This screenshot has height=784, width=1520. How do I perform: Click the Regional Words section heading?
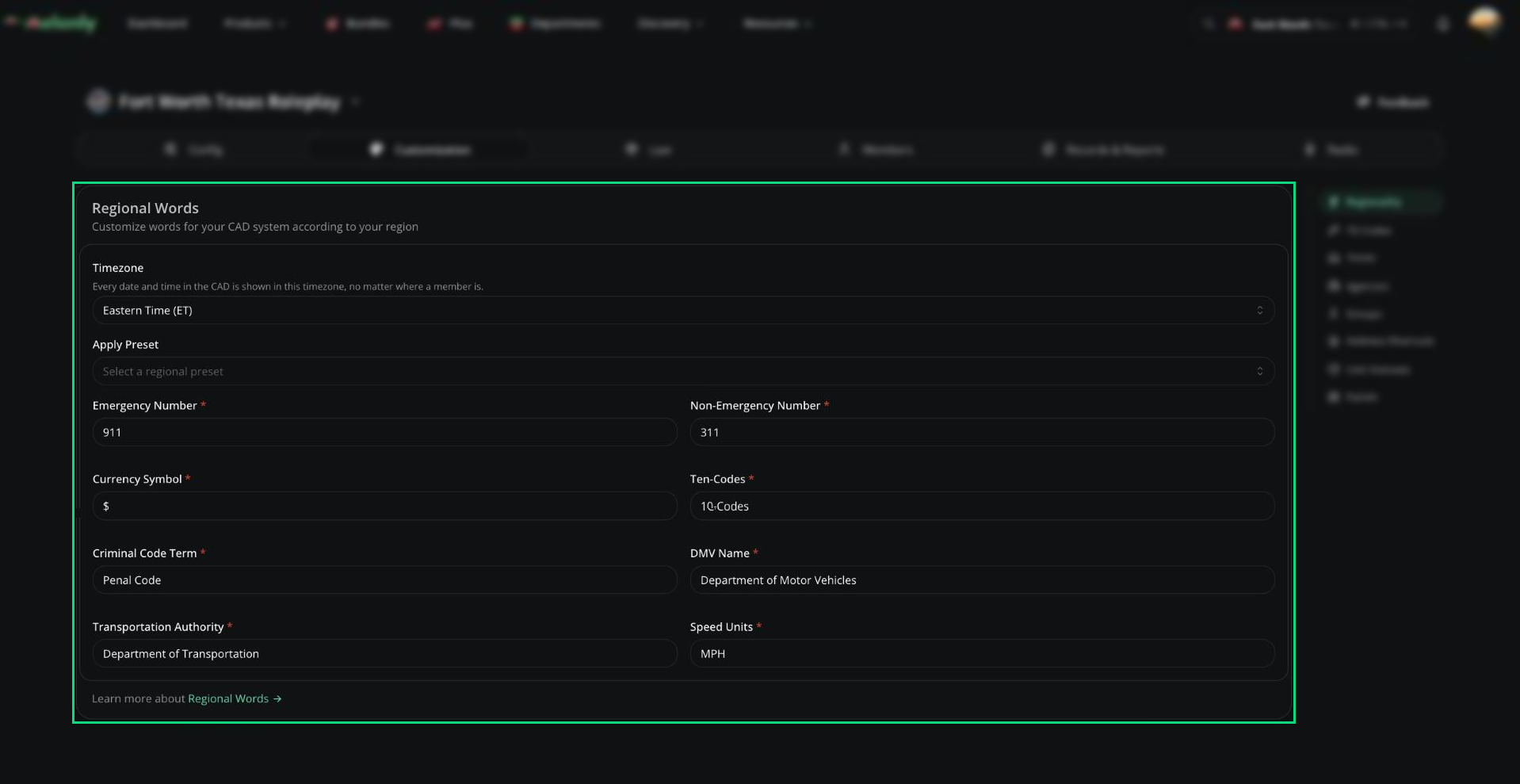pos(145,208)
